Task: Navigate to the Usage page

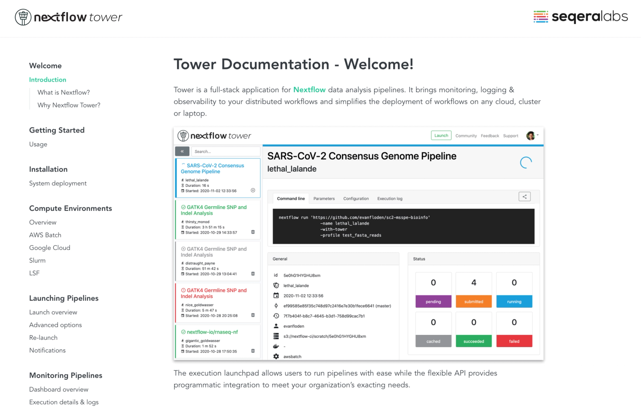Action: (x=38, y=144)
